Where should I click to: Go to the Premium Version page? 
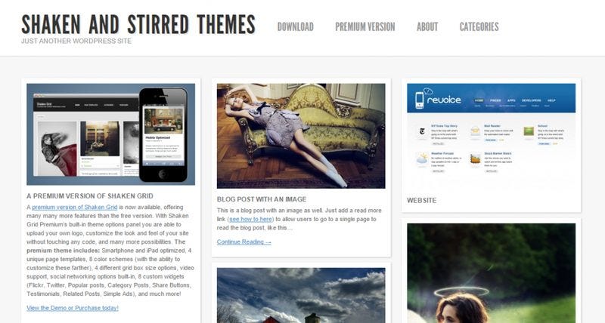(x=365, y=26)
